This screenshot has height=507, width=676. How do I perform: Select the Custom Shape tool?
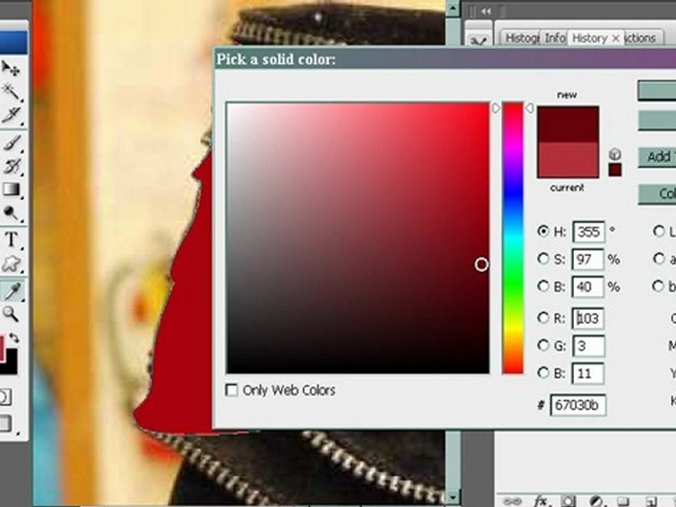click(x=11, y=263)
